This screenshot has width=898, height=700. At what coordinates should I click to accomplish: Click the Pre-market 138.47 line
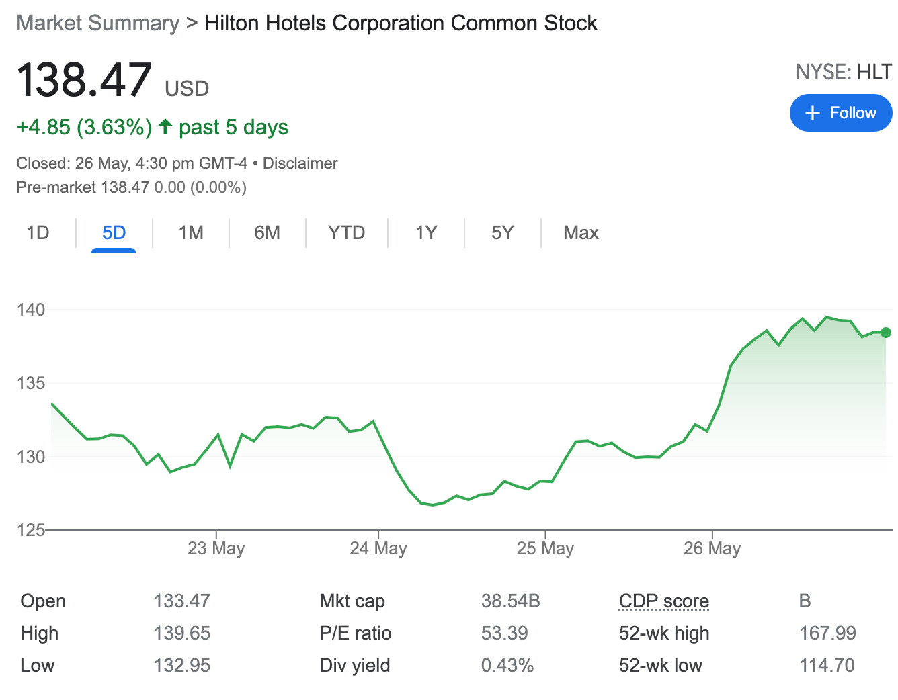[x=132, y=187]
